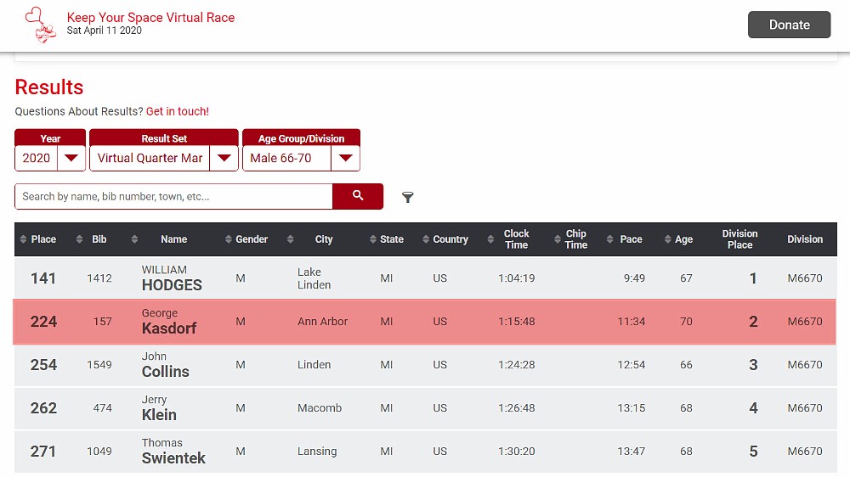Image resolution: width=850 pixels, height=477 pixels.
Task: Open William Hodges result row
Action: (424, 278)
